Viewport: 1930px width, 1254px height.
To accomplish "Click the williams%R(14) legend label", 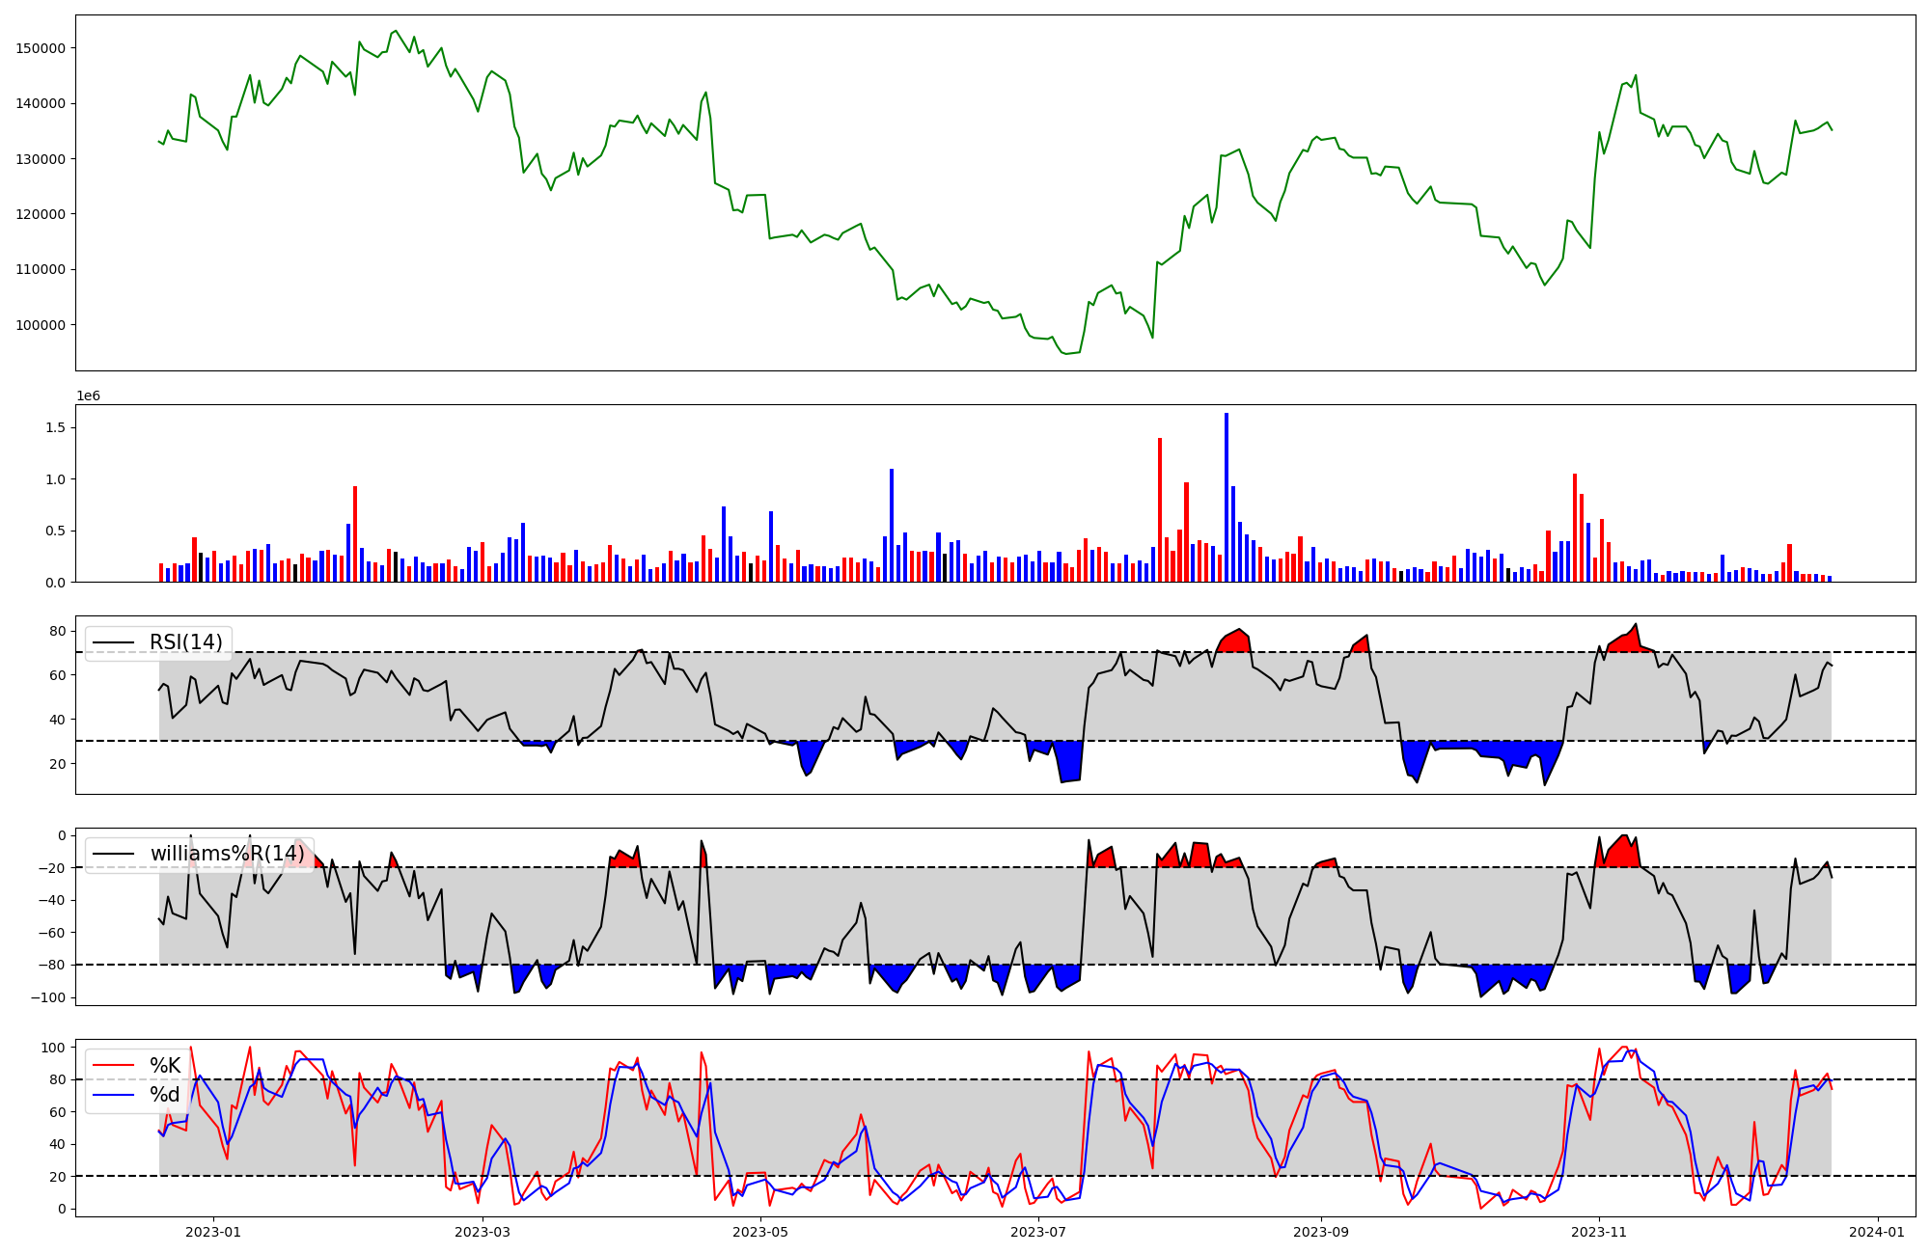I will [227, 854].
